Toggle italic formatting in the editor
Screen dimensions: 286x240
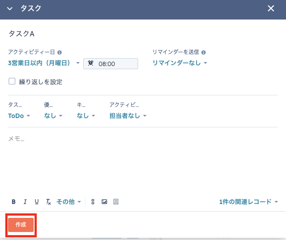[25, 202]
